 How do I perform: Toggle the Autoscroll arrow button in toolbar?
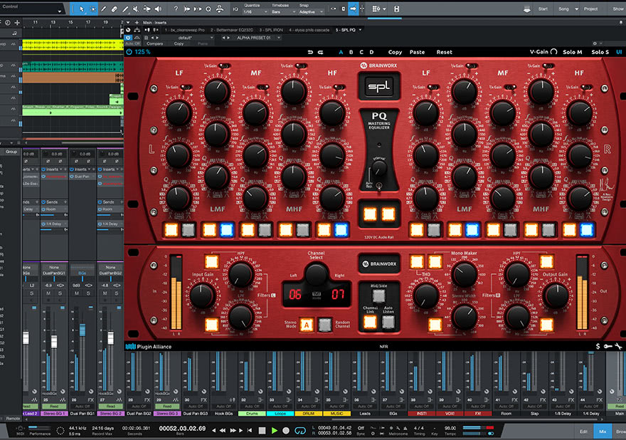353,9
